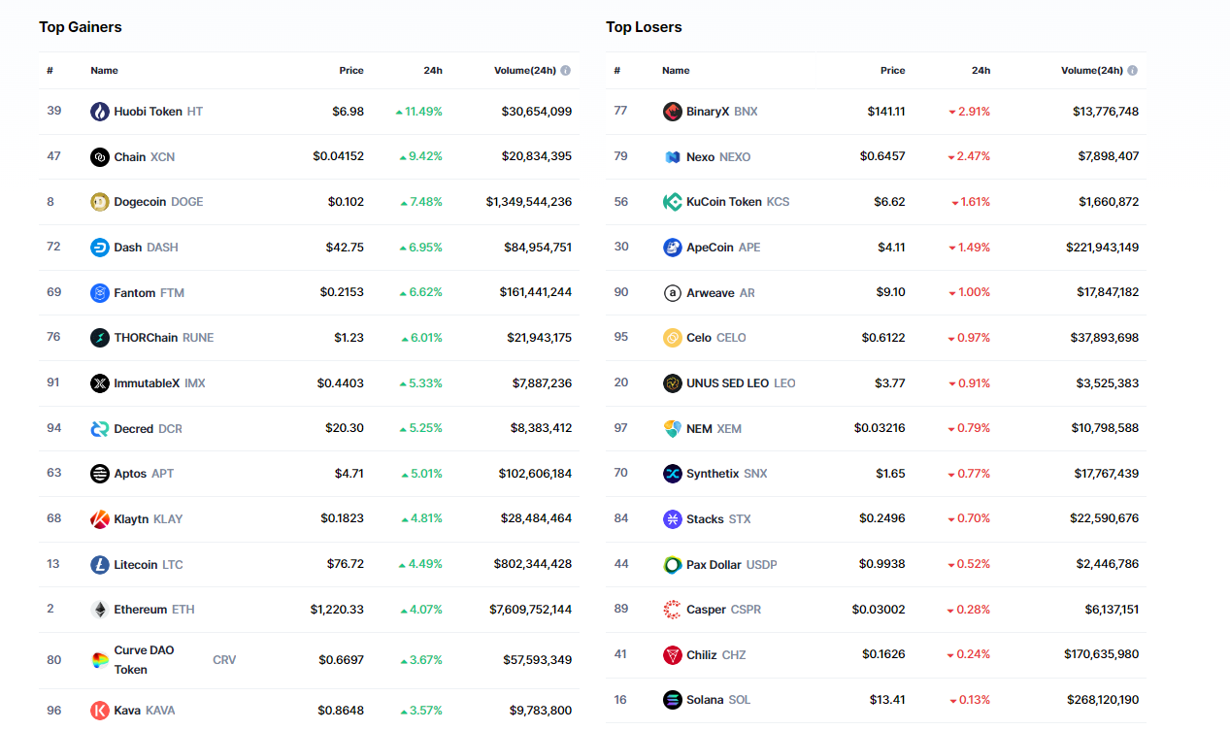The image size is (1230, 730).
Task: Click the Dogecoin coin icon
Action: [100, 202]
